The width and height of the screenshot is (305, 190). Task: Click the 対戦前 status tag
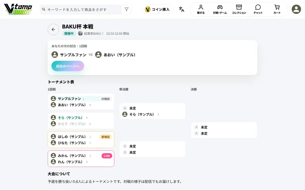[105, 99]
